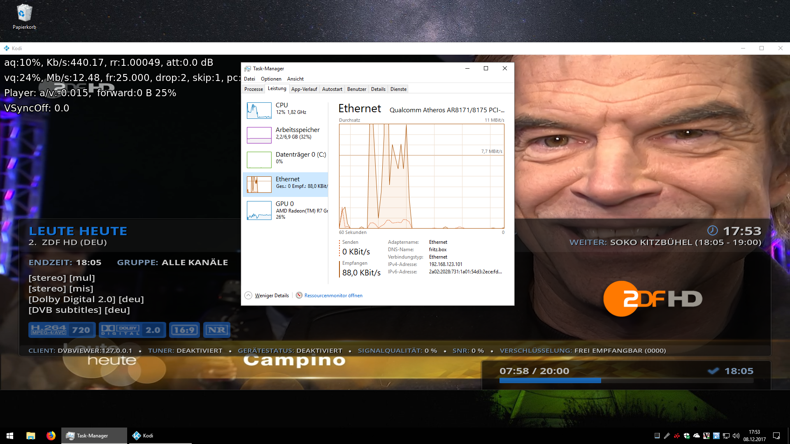
Task: Click the remote control tray icon
Action: (667, 436)
